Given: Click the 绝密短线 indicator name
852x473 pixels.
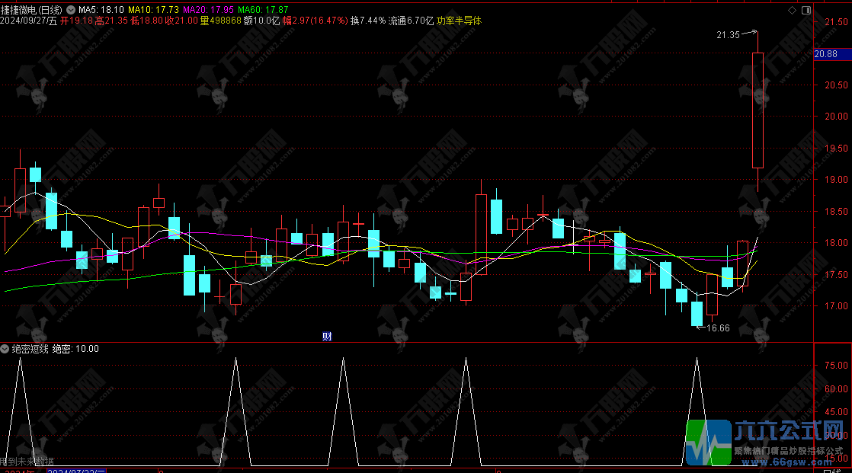Looking at the screenshot, I should 30,349.
